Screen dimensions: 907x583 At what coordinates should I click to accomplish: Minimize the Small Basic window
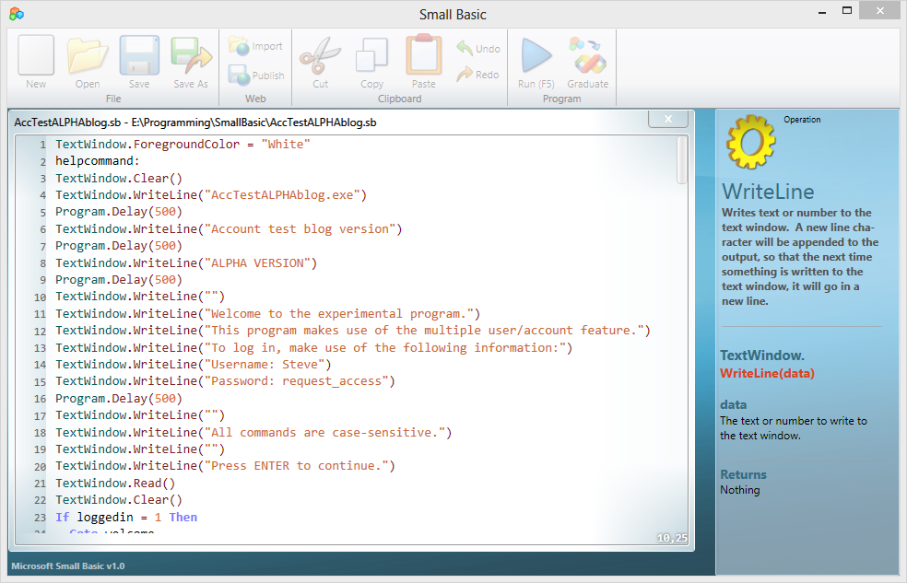(x=822, y=12)
